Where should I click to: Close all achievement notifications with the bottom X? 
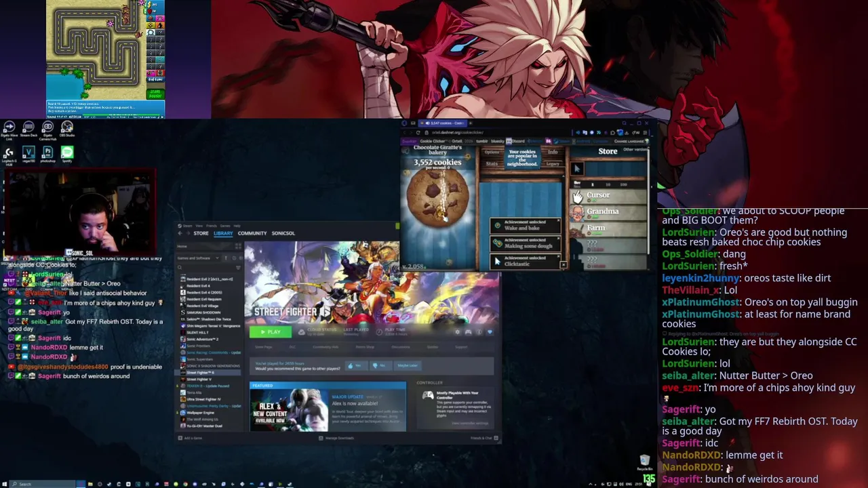pos(564,265)
